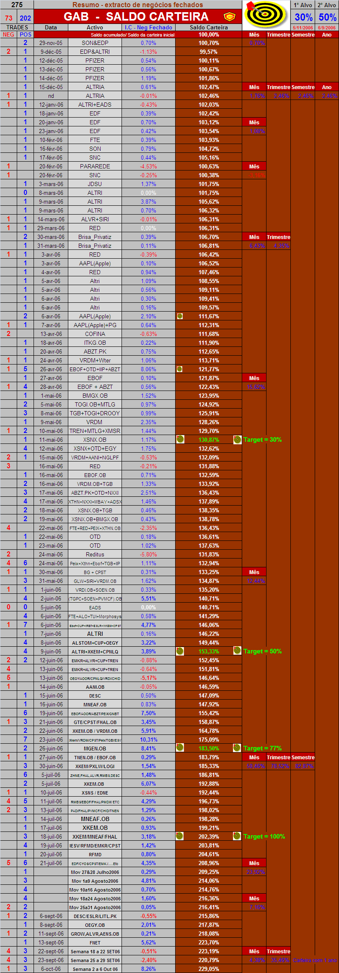
Task: Select the 60,46% monthly return value
Action: click(x=257, y=766)
